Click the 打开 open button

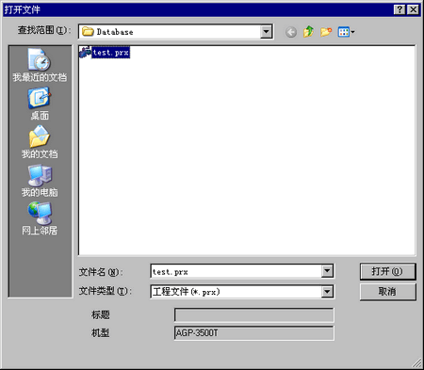point(387,271)
